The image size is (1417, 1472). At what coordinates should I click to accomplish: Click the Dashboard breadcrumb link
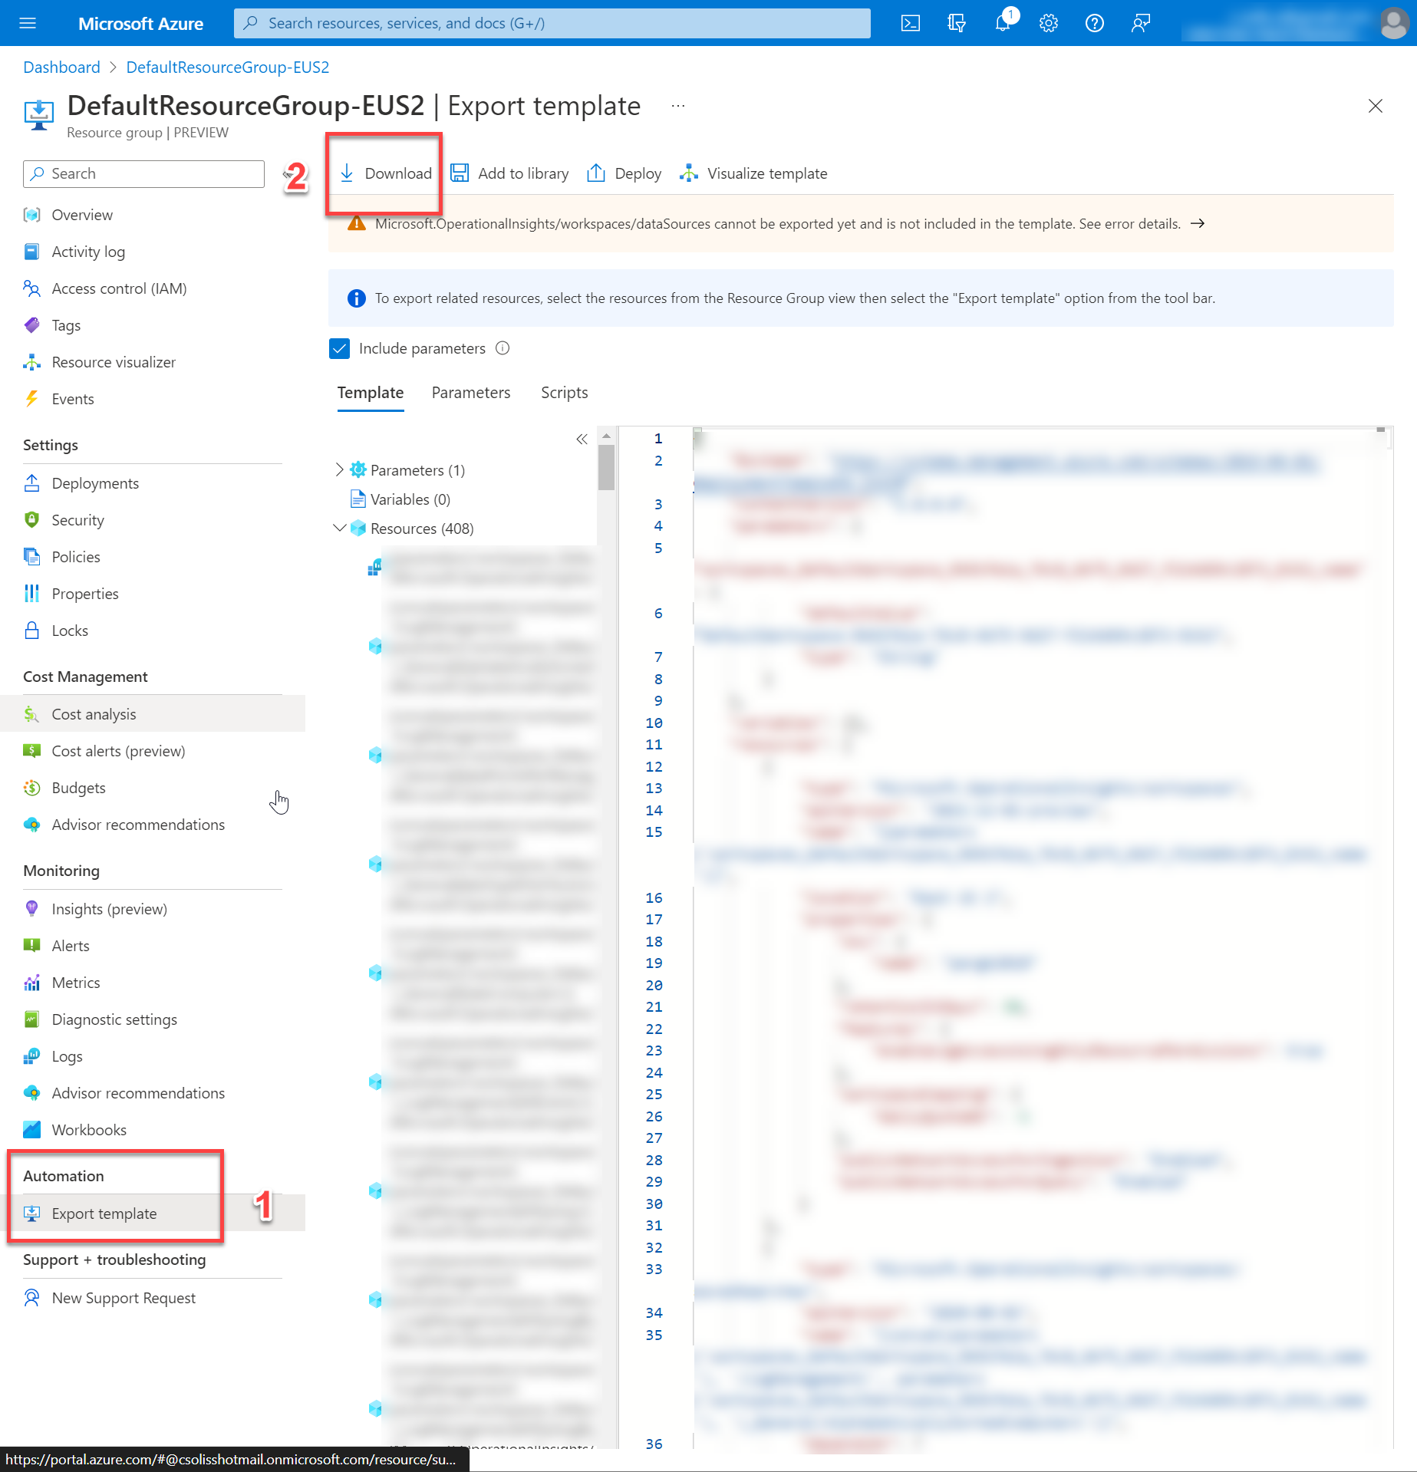pyautogui.click(x=61, y=67)
